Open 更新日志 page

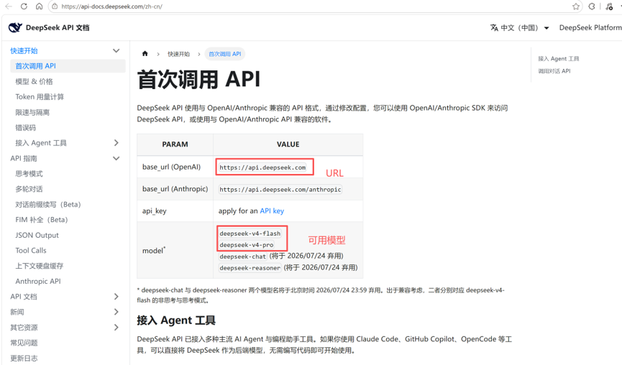point(24,359)
